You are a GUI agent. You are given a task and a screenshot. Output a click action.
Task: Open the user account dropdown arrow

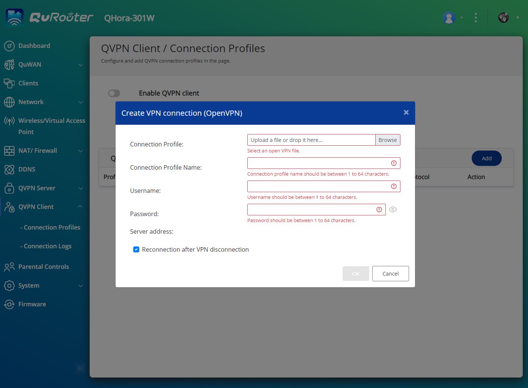click(462, 18)
